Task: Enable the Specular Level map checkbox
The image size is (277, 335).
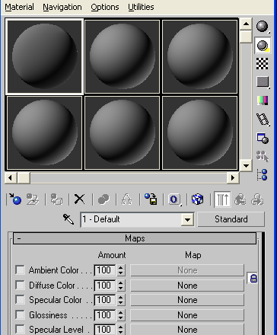Action: (x=20, y=329)
